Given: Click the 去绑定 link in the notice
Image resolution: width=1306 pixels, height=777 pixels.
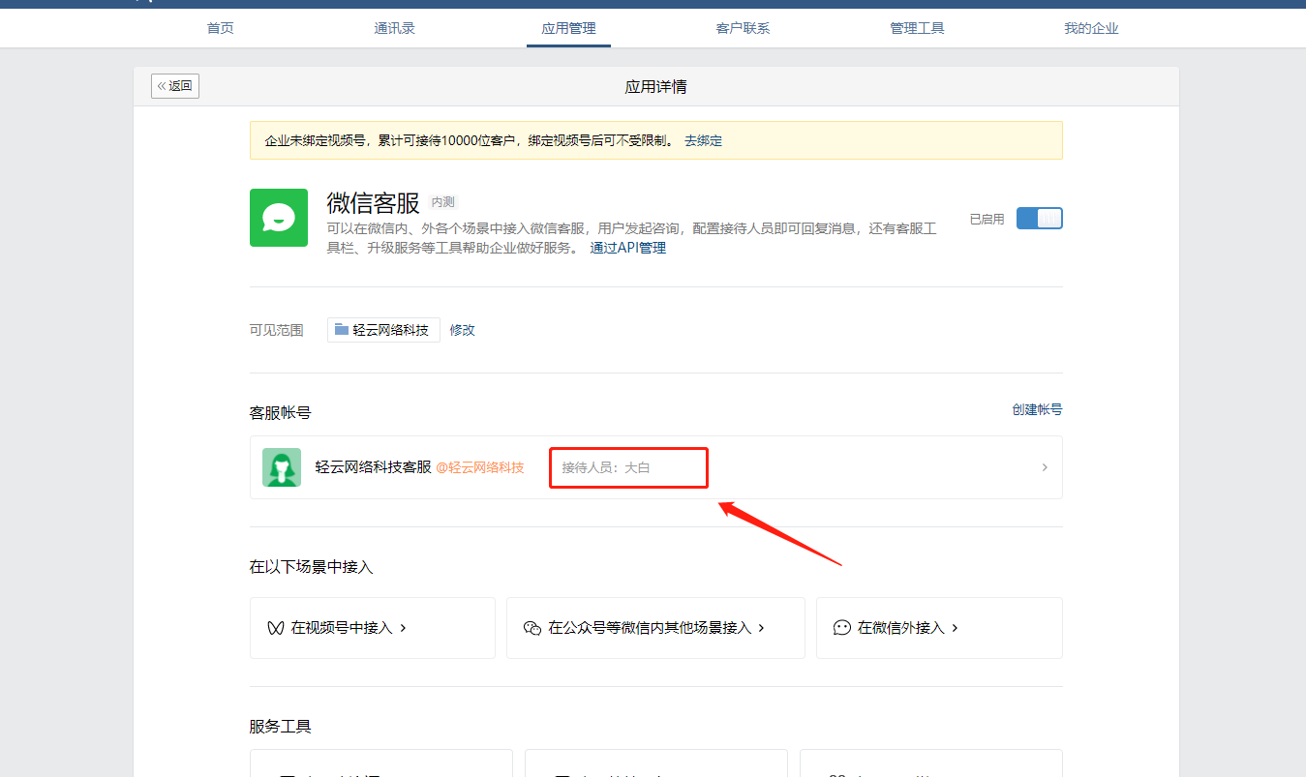Looking at the screenshot, I should point(703,140).
